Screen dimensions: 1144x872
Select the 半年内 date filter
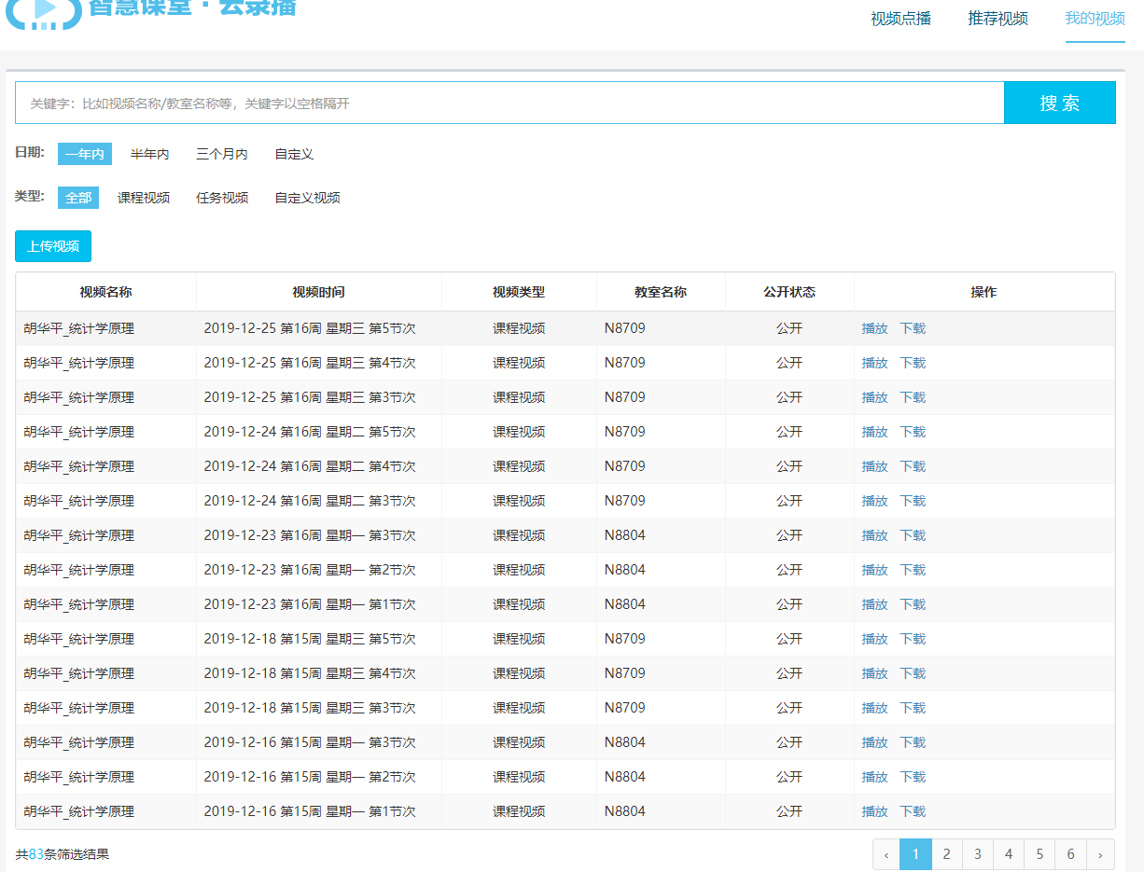tap(149, 154)
